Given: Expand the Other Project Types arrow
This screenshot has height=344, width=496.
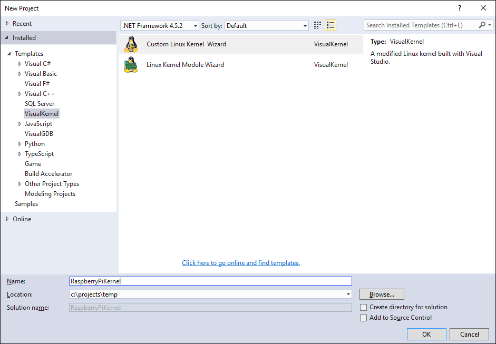Looking at the screenshot, I should 20,184.
